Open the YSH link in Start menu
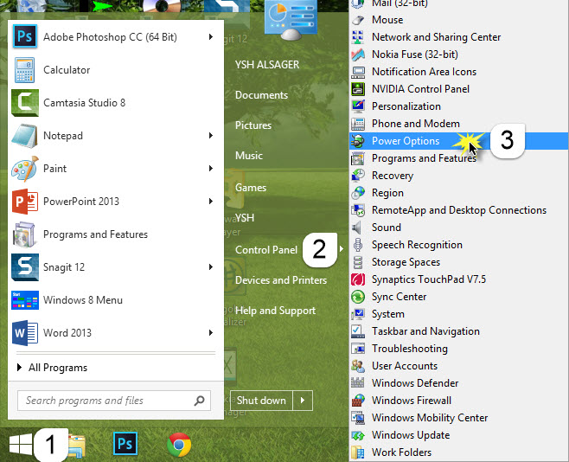 (x=245, y=218)
